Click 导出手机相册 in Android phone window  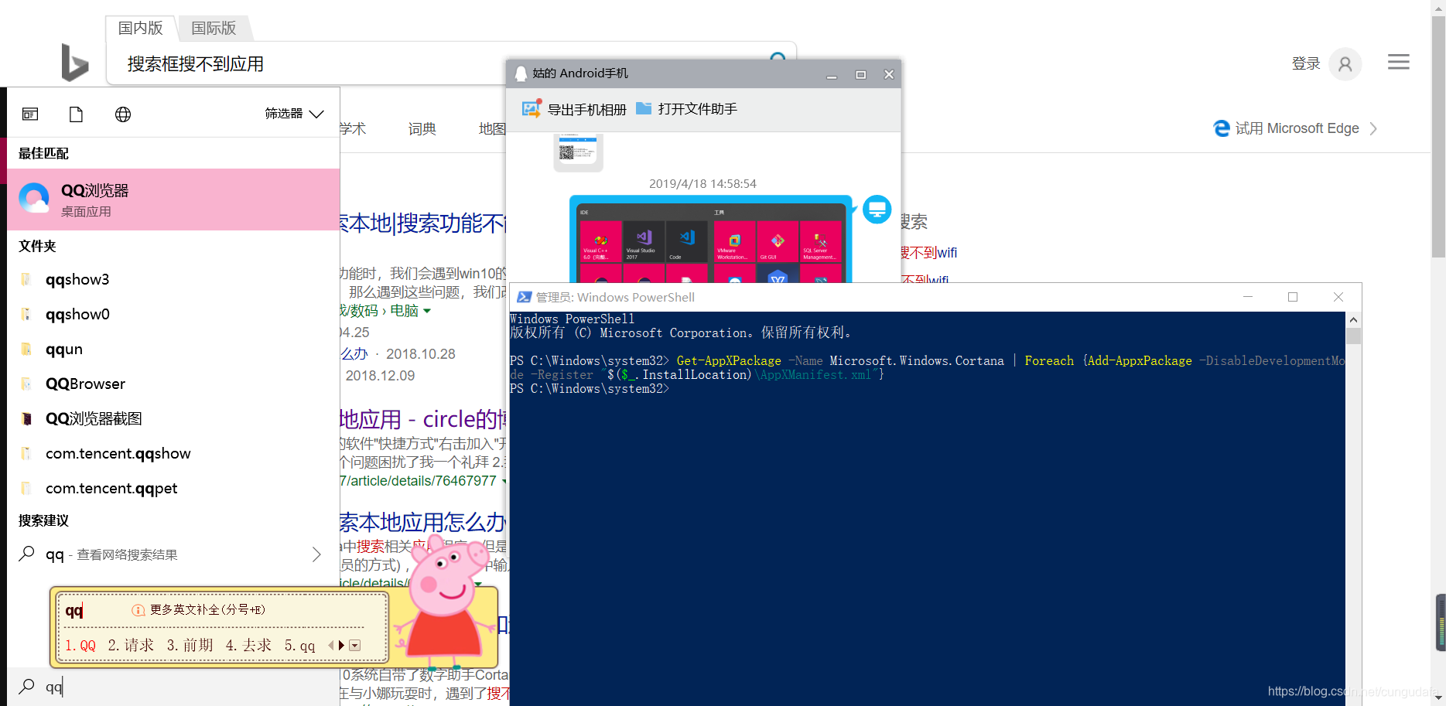click(587, 109)
